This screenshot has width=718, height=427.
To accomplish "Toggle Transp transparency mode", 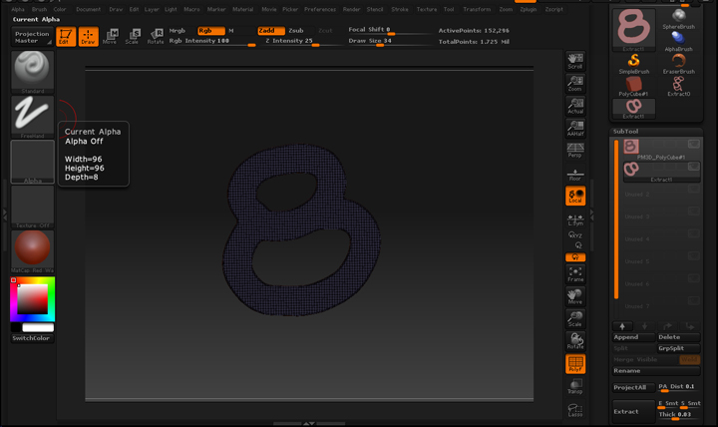I will tap(575, 386).
